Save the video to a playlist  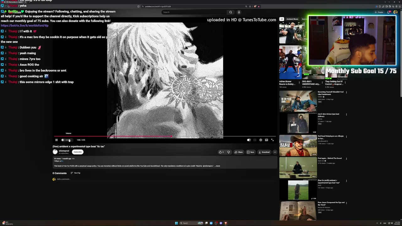click(x=250, y=152)
